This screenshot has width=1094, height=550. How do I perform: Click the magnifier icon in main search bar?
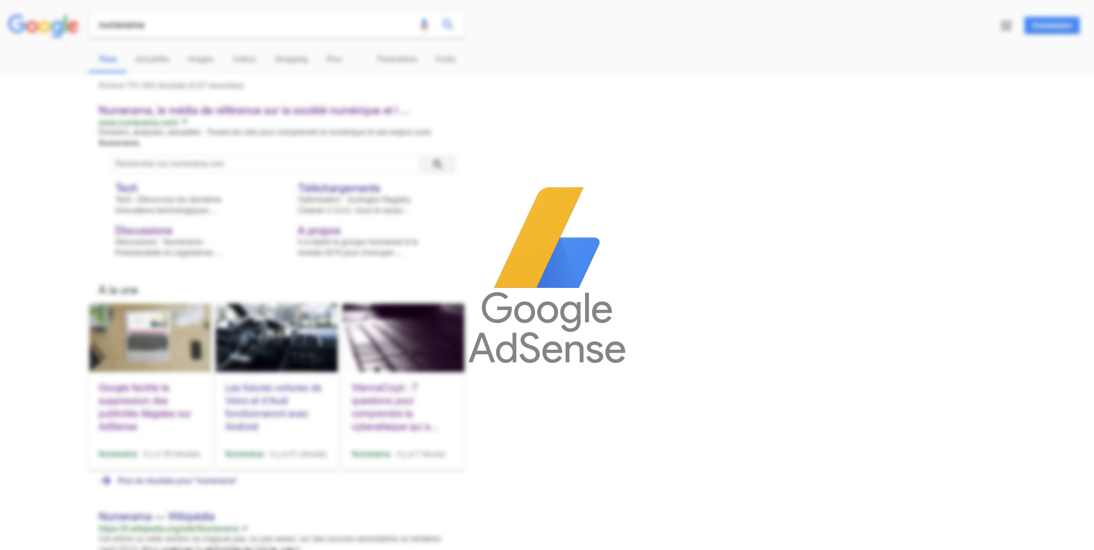point(447,25)
